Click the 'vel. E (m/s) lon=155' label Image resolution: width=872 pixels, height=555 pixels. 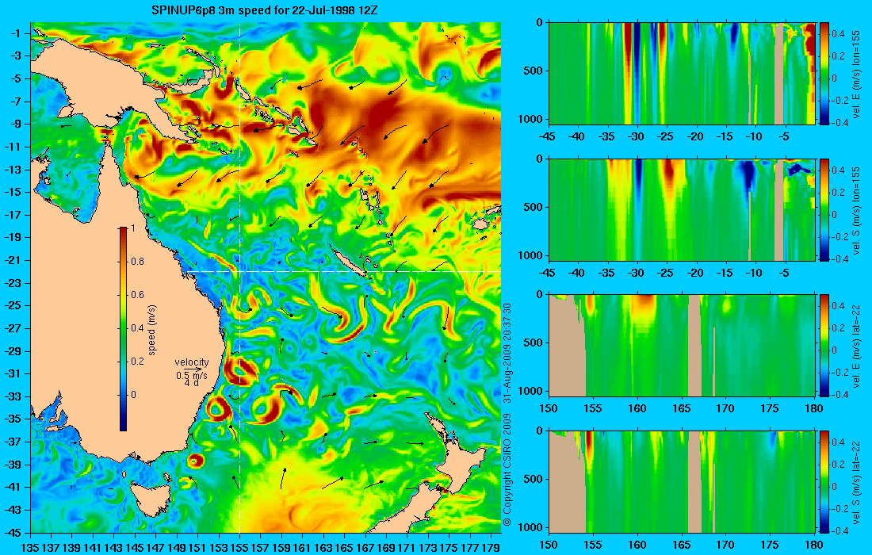[857, 74]
